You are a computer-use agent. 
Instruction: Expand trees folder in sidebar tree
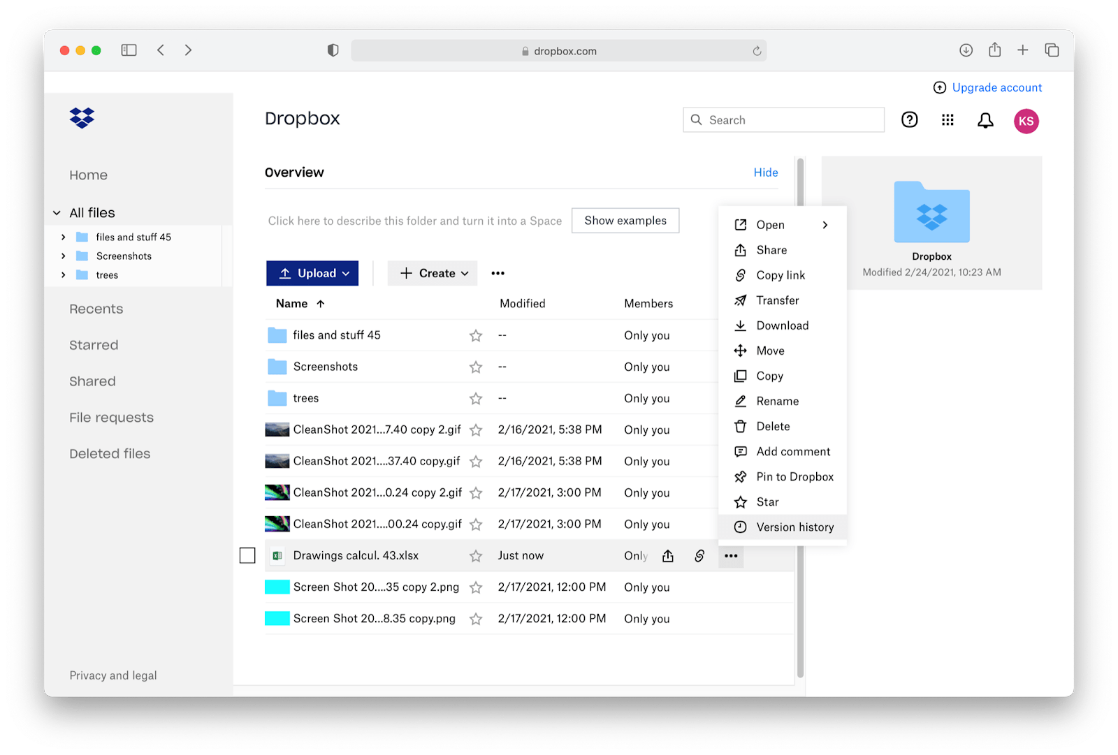point(63,275)
